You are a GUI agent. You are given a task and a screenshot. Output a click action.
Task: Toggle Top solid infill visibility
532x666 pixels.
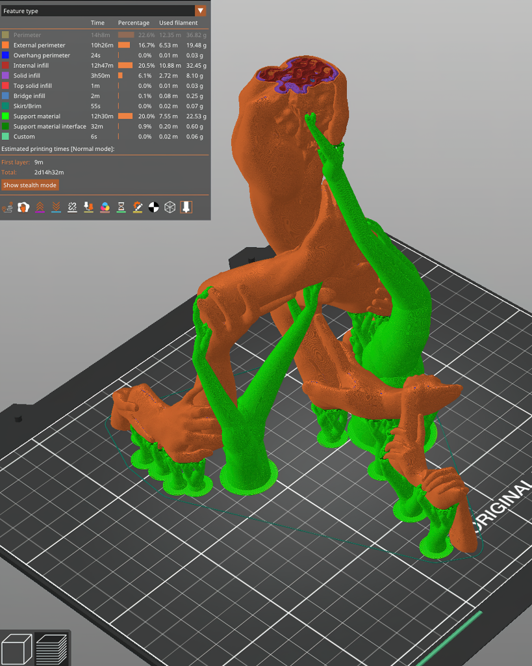point(104,86)
